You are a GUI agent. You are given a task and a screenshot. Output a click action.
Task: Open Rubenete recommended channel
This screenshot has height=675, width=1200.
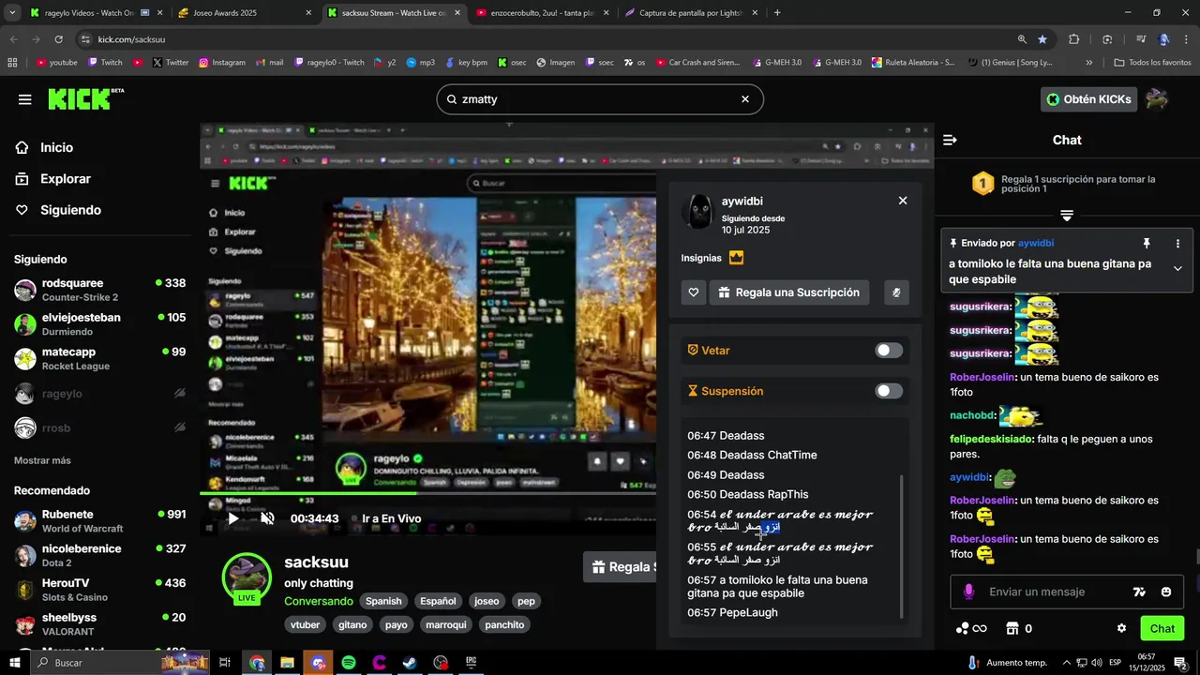(x=99, y=521)
